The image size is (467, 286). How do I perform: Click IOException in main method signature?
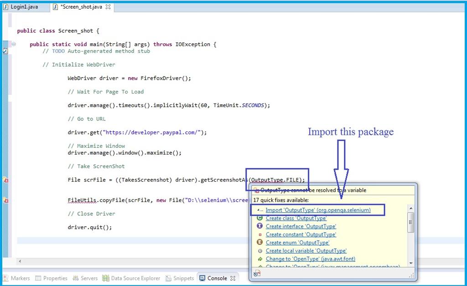point(193,44)
